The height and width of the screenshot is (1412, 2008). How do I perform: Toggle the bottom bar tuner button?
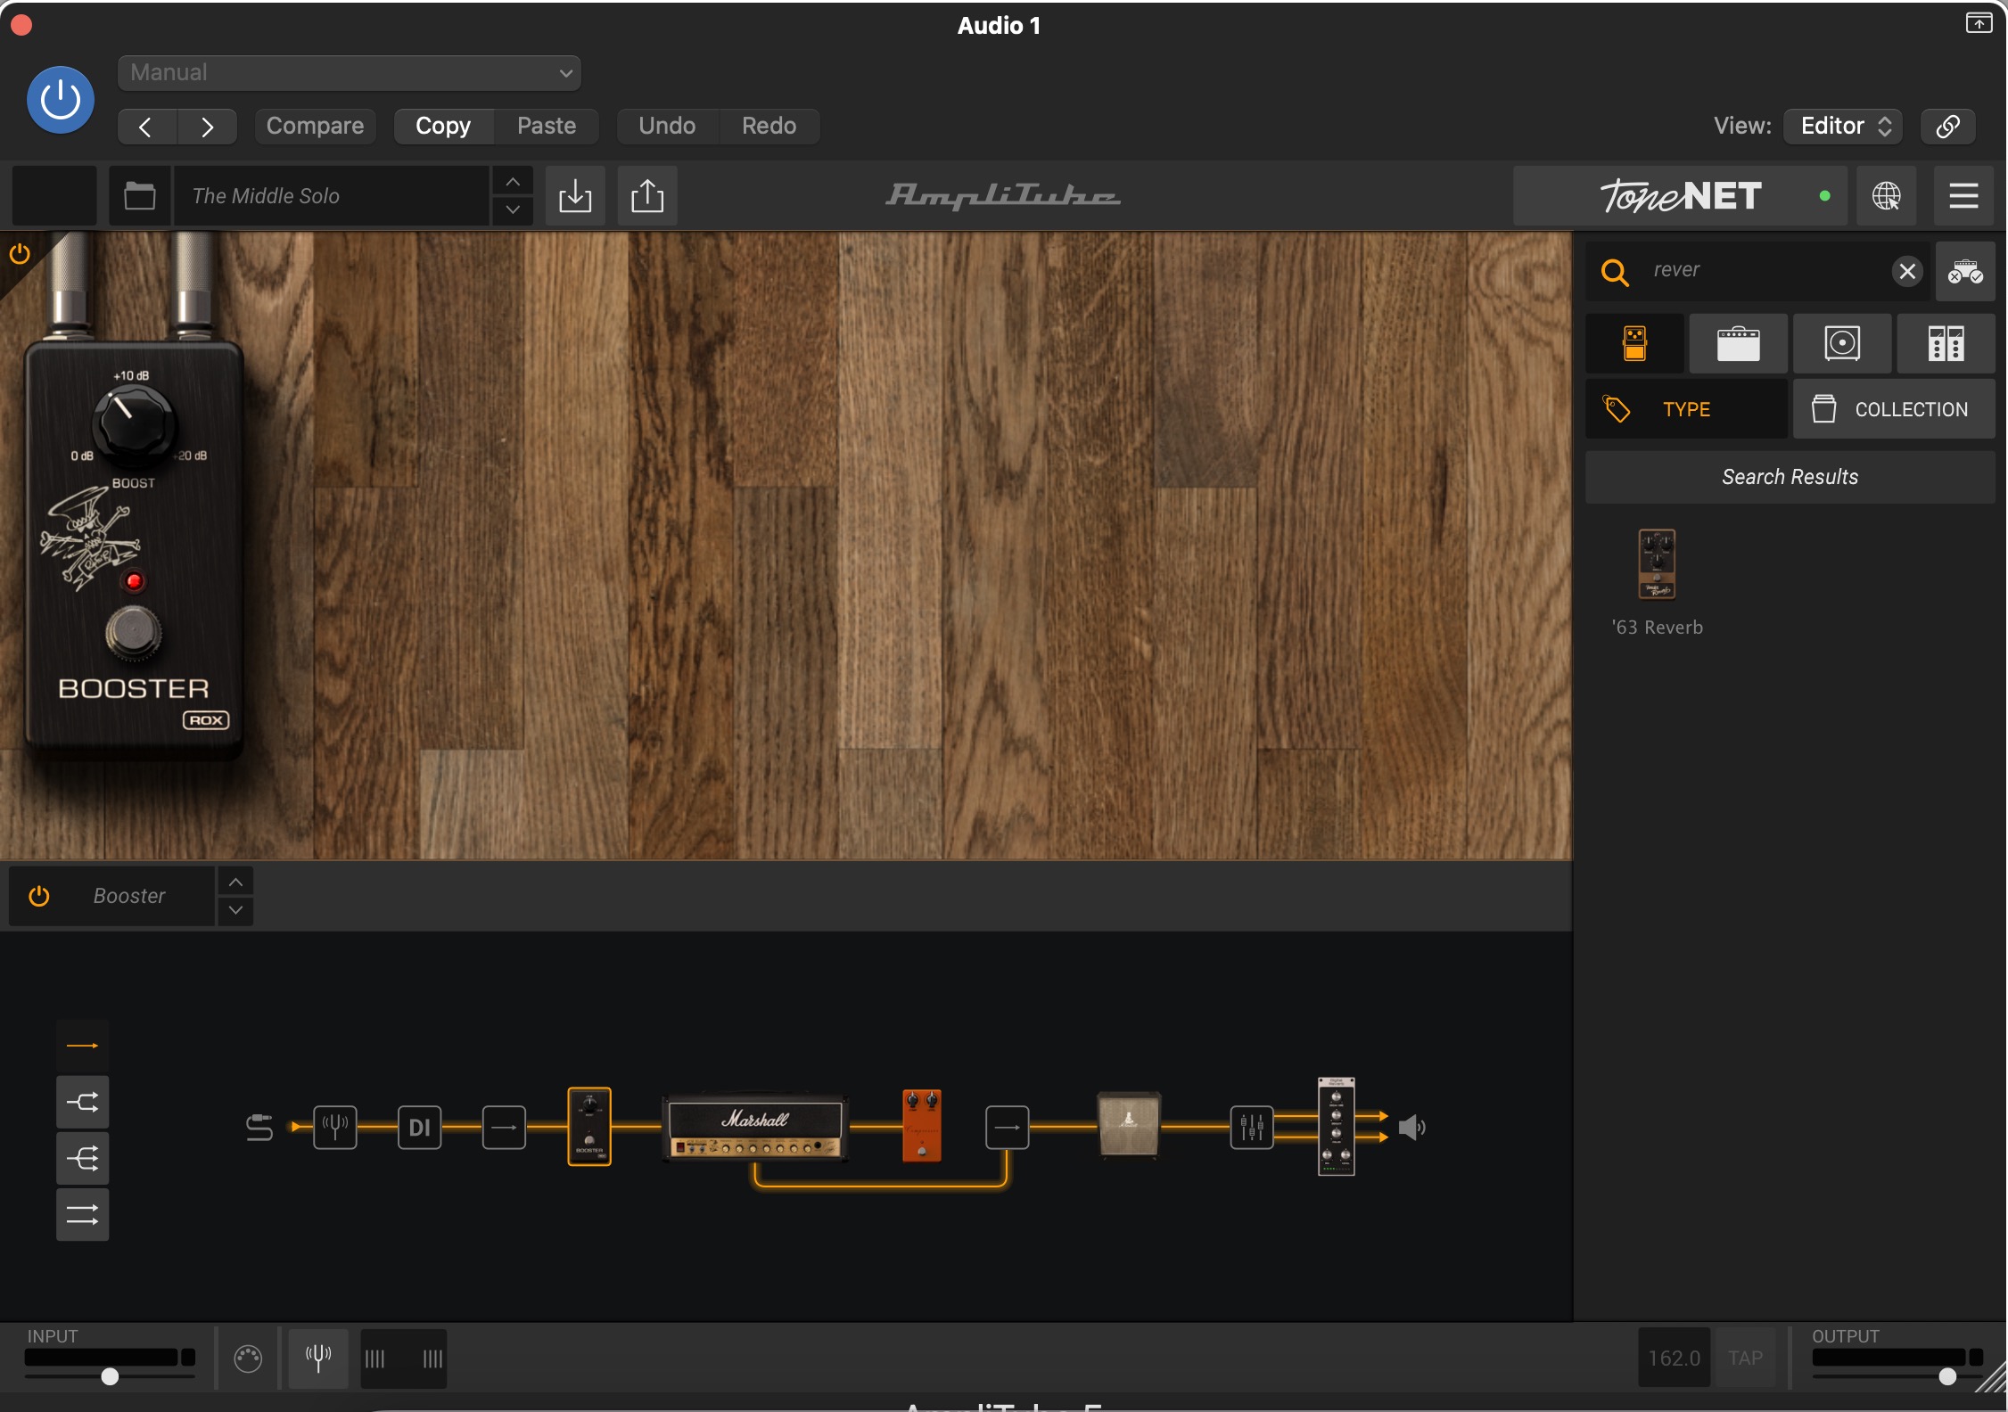point(318,1359)
